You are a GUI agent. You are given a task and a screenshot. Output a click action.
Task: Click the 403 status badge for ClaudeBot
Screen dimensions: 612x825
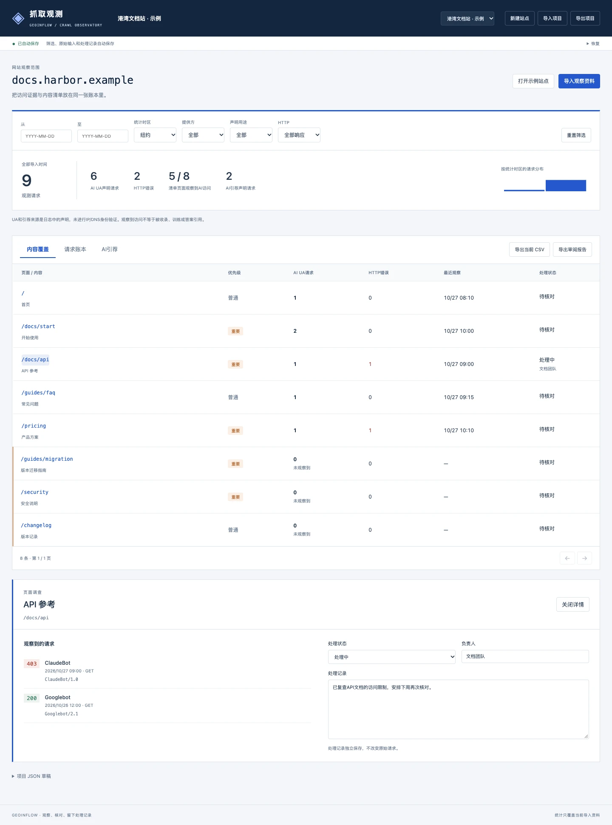pos(32,663)
